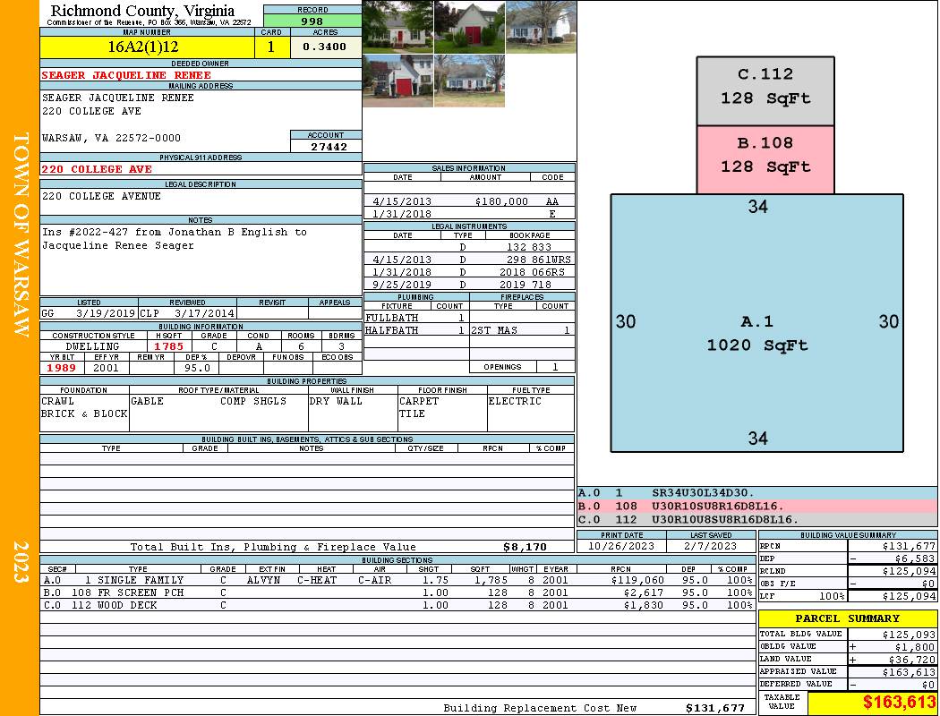This screenshot has height=716, width=940.
Task: Click the print date 10/26/2023
Action: click(621, 546)
